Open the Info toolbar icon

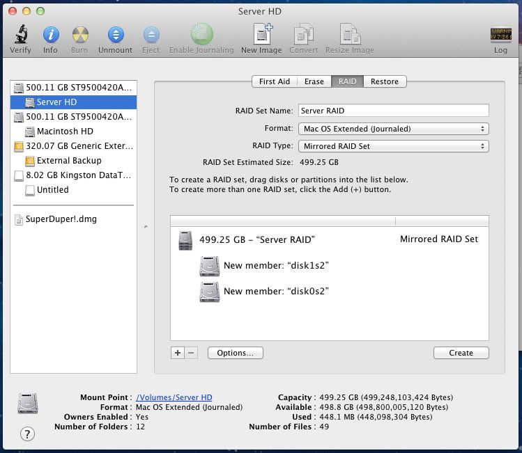(x=51, y=35)
